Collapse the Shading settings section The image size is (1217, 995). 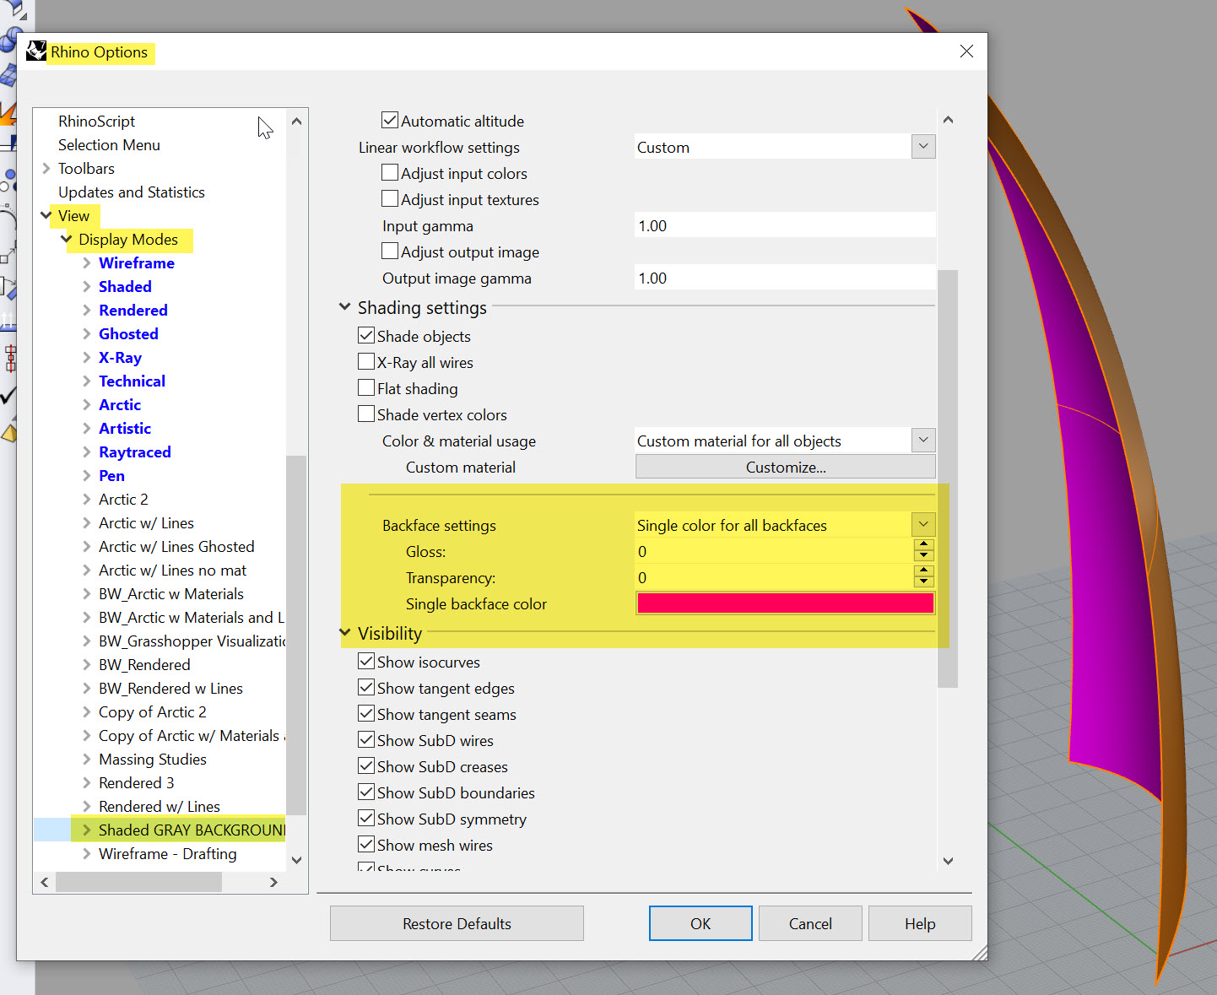[344, 307]
